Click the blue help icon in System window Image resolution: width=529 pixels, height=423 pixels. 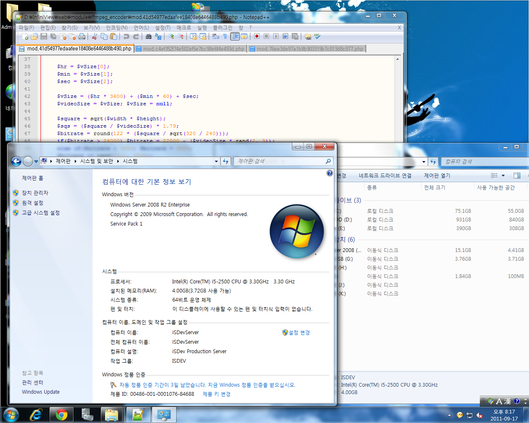click(x=329, y=173)
